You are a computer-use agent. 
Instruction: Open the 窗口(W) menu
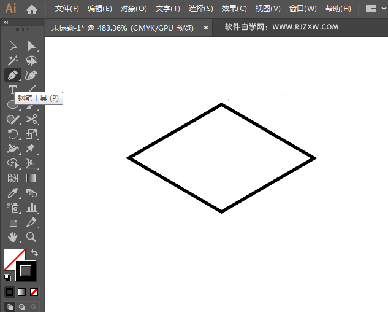coord(303,9)
